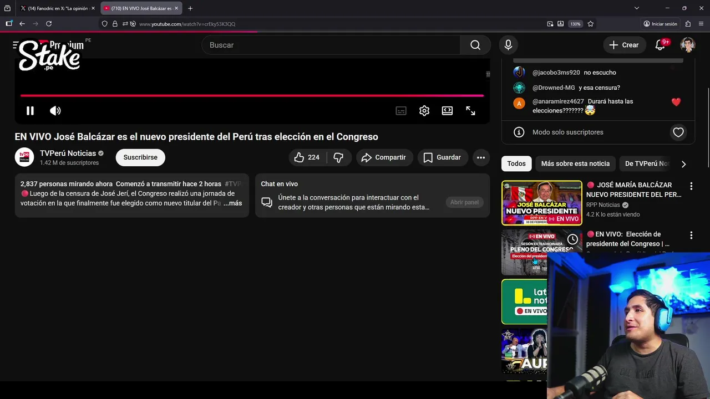Click the heart reaction in live chat
Image resolution: width=710 pixels, height=399 pixels.
[x=678, y=132]
